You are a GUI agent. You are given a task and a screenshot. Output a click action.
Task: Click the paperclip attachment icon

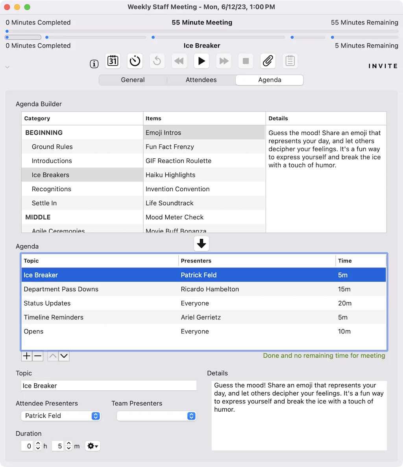[x=268, y=61]
